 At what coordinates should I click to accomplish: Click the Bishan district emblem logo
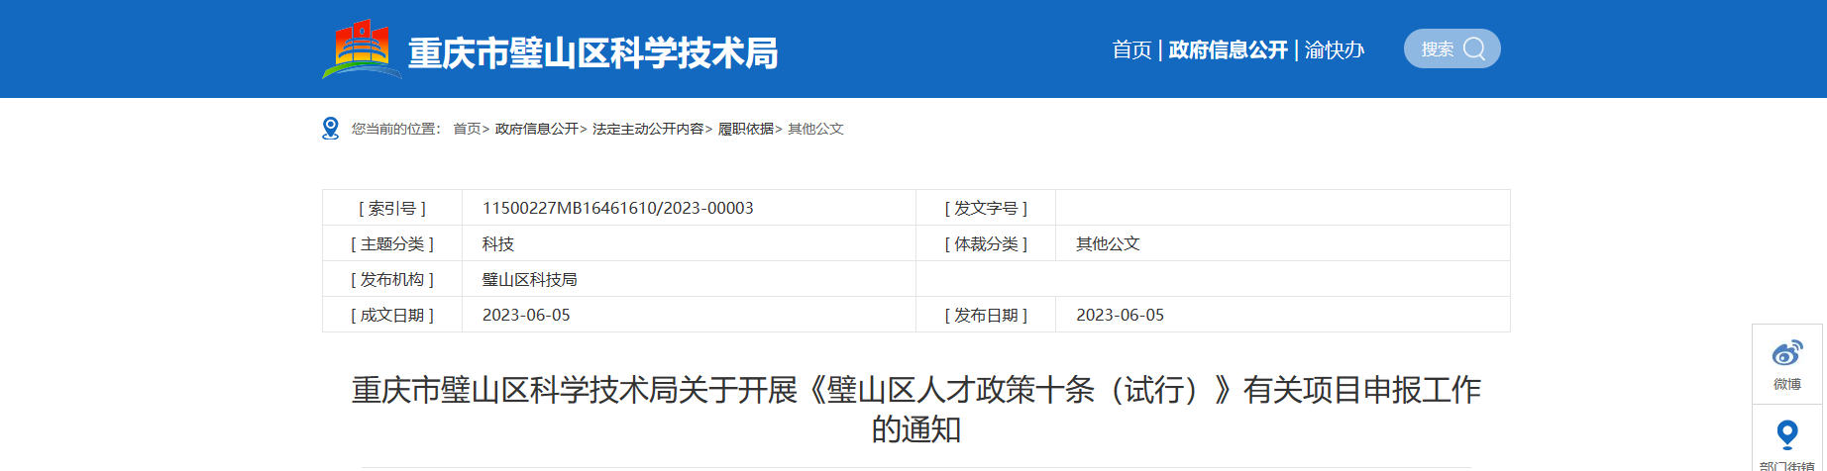[361, 48]
